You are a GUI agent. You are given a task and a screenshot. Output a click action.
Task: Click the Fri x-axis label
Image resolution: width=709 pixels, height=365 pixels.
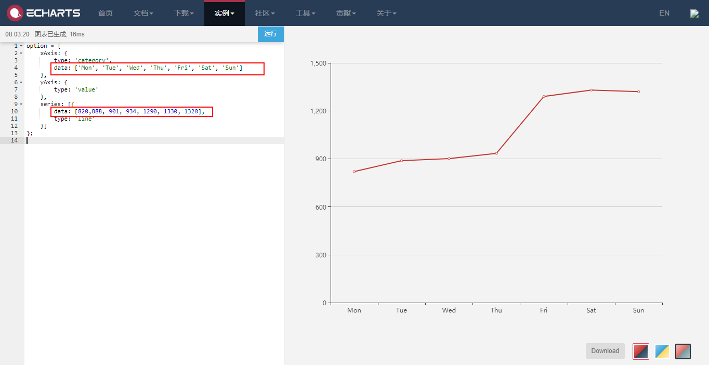[544, 310]
